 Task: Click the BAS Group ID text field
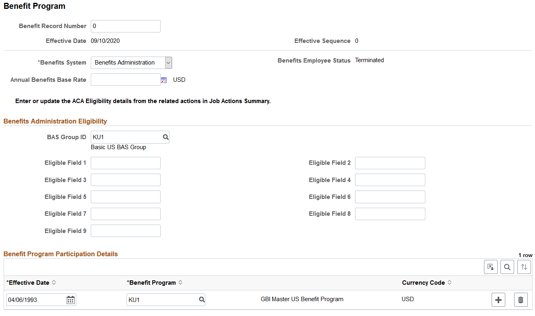127,137
